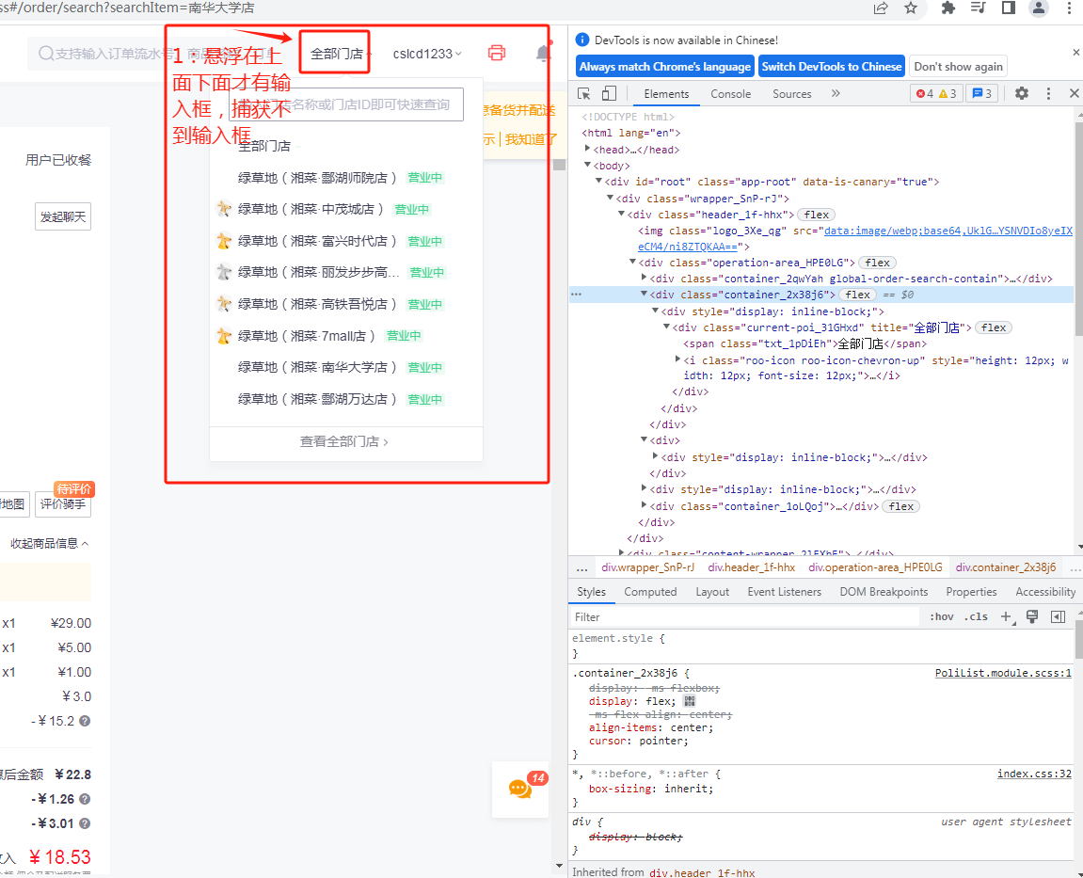Screen dimensions: 1083x878
Task: Click the Filter box in Styles pane
Action: coord(743,617)
